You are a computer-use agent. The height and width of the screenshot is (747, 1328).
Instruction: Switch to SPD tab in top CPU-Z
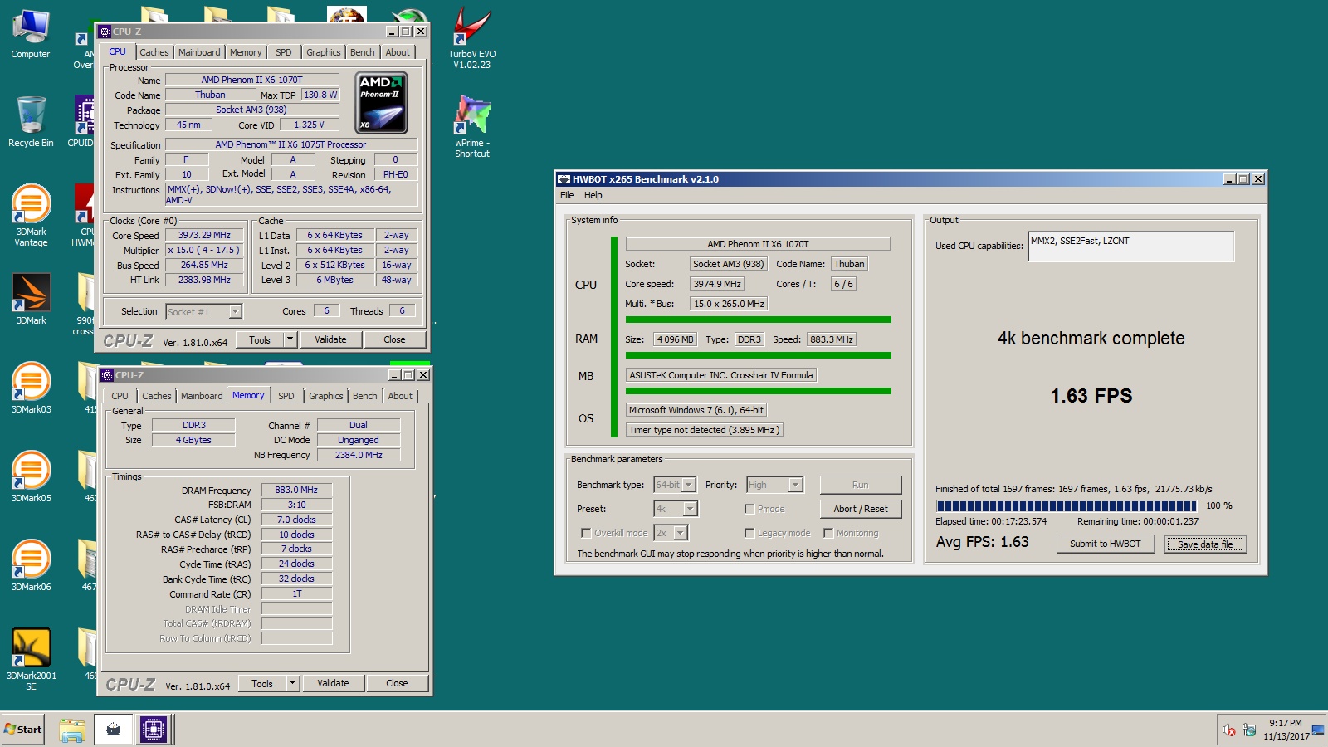pos(284,52)
